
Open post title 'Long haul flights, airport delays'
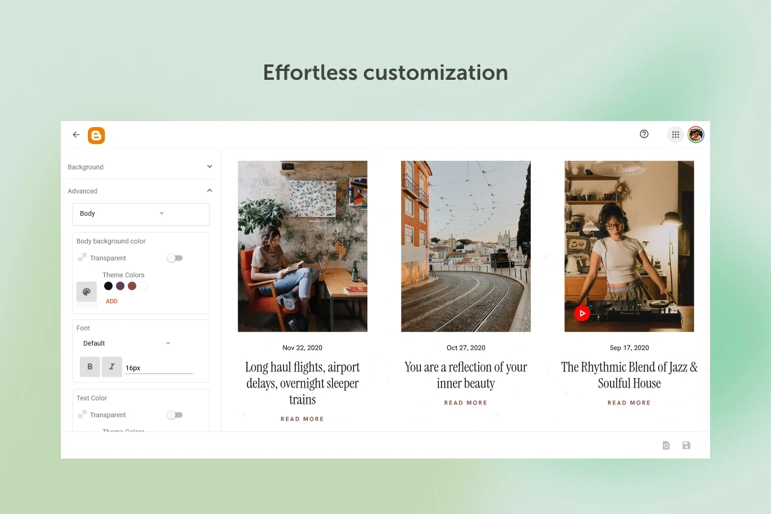[302, 383]
